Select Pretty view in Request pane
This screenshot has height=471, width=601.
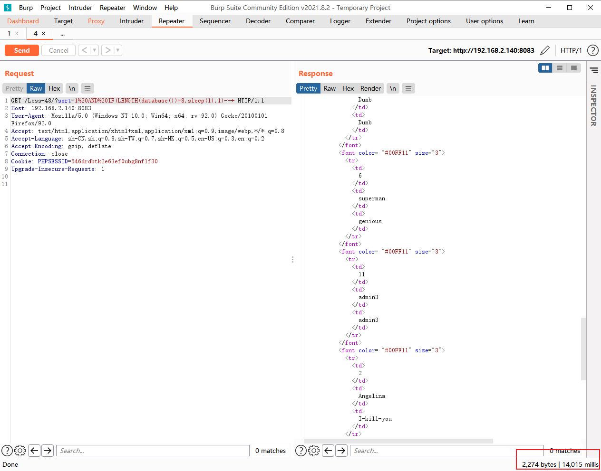click(x=14, y=88)
